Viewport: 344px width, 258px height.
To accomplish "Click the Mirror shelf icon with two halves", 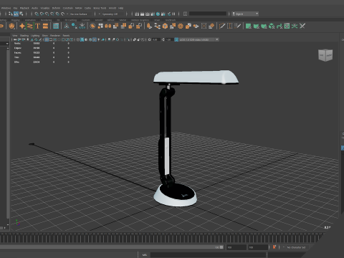I will [x=108, y=26].
